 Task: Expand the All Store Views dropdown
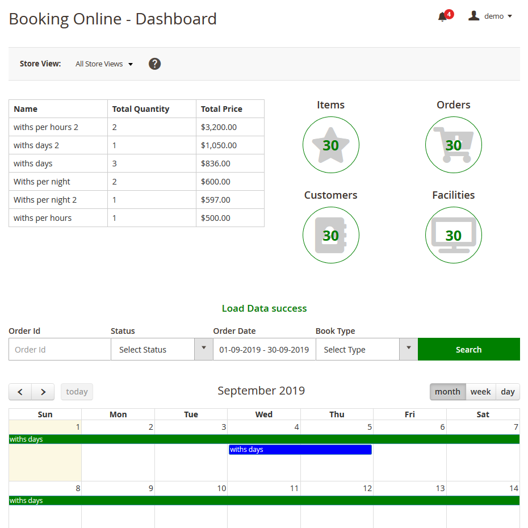(x=104, y=64)
